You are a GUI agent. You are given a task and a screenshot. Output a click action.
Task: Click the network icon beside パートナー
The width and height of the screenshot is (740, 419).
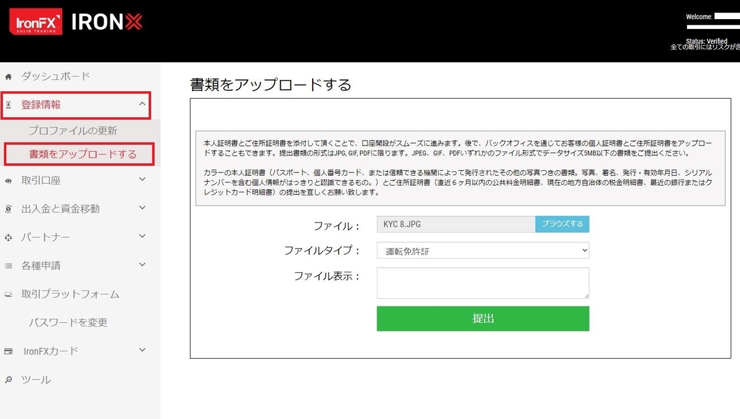tap(8, 237)
